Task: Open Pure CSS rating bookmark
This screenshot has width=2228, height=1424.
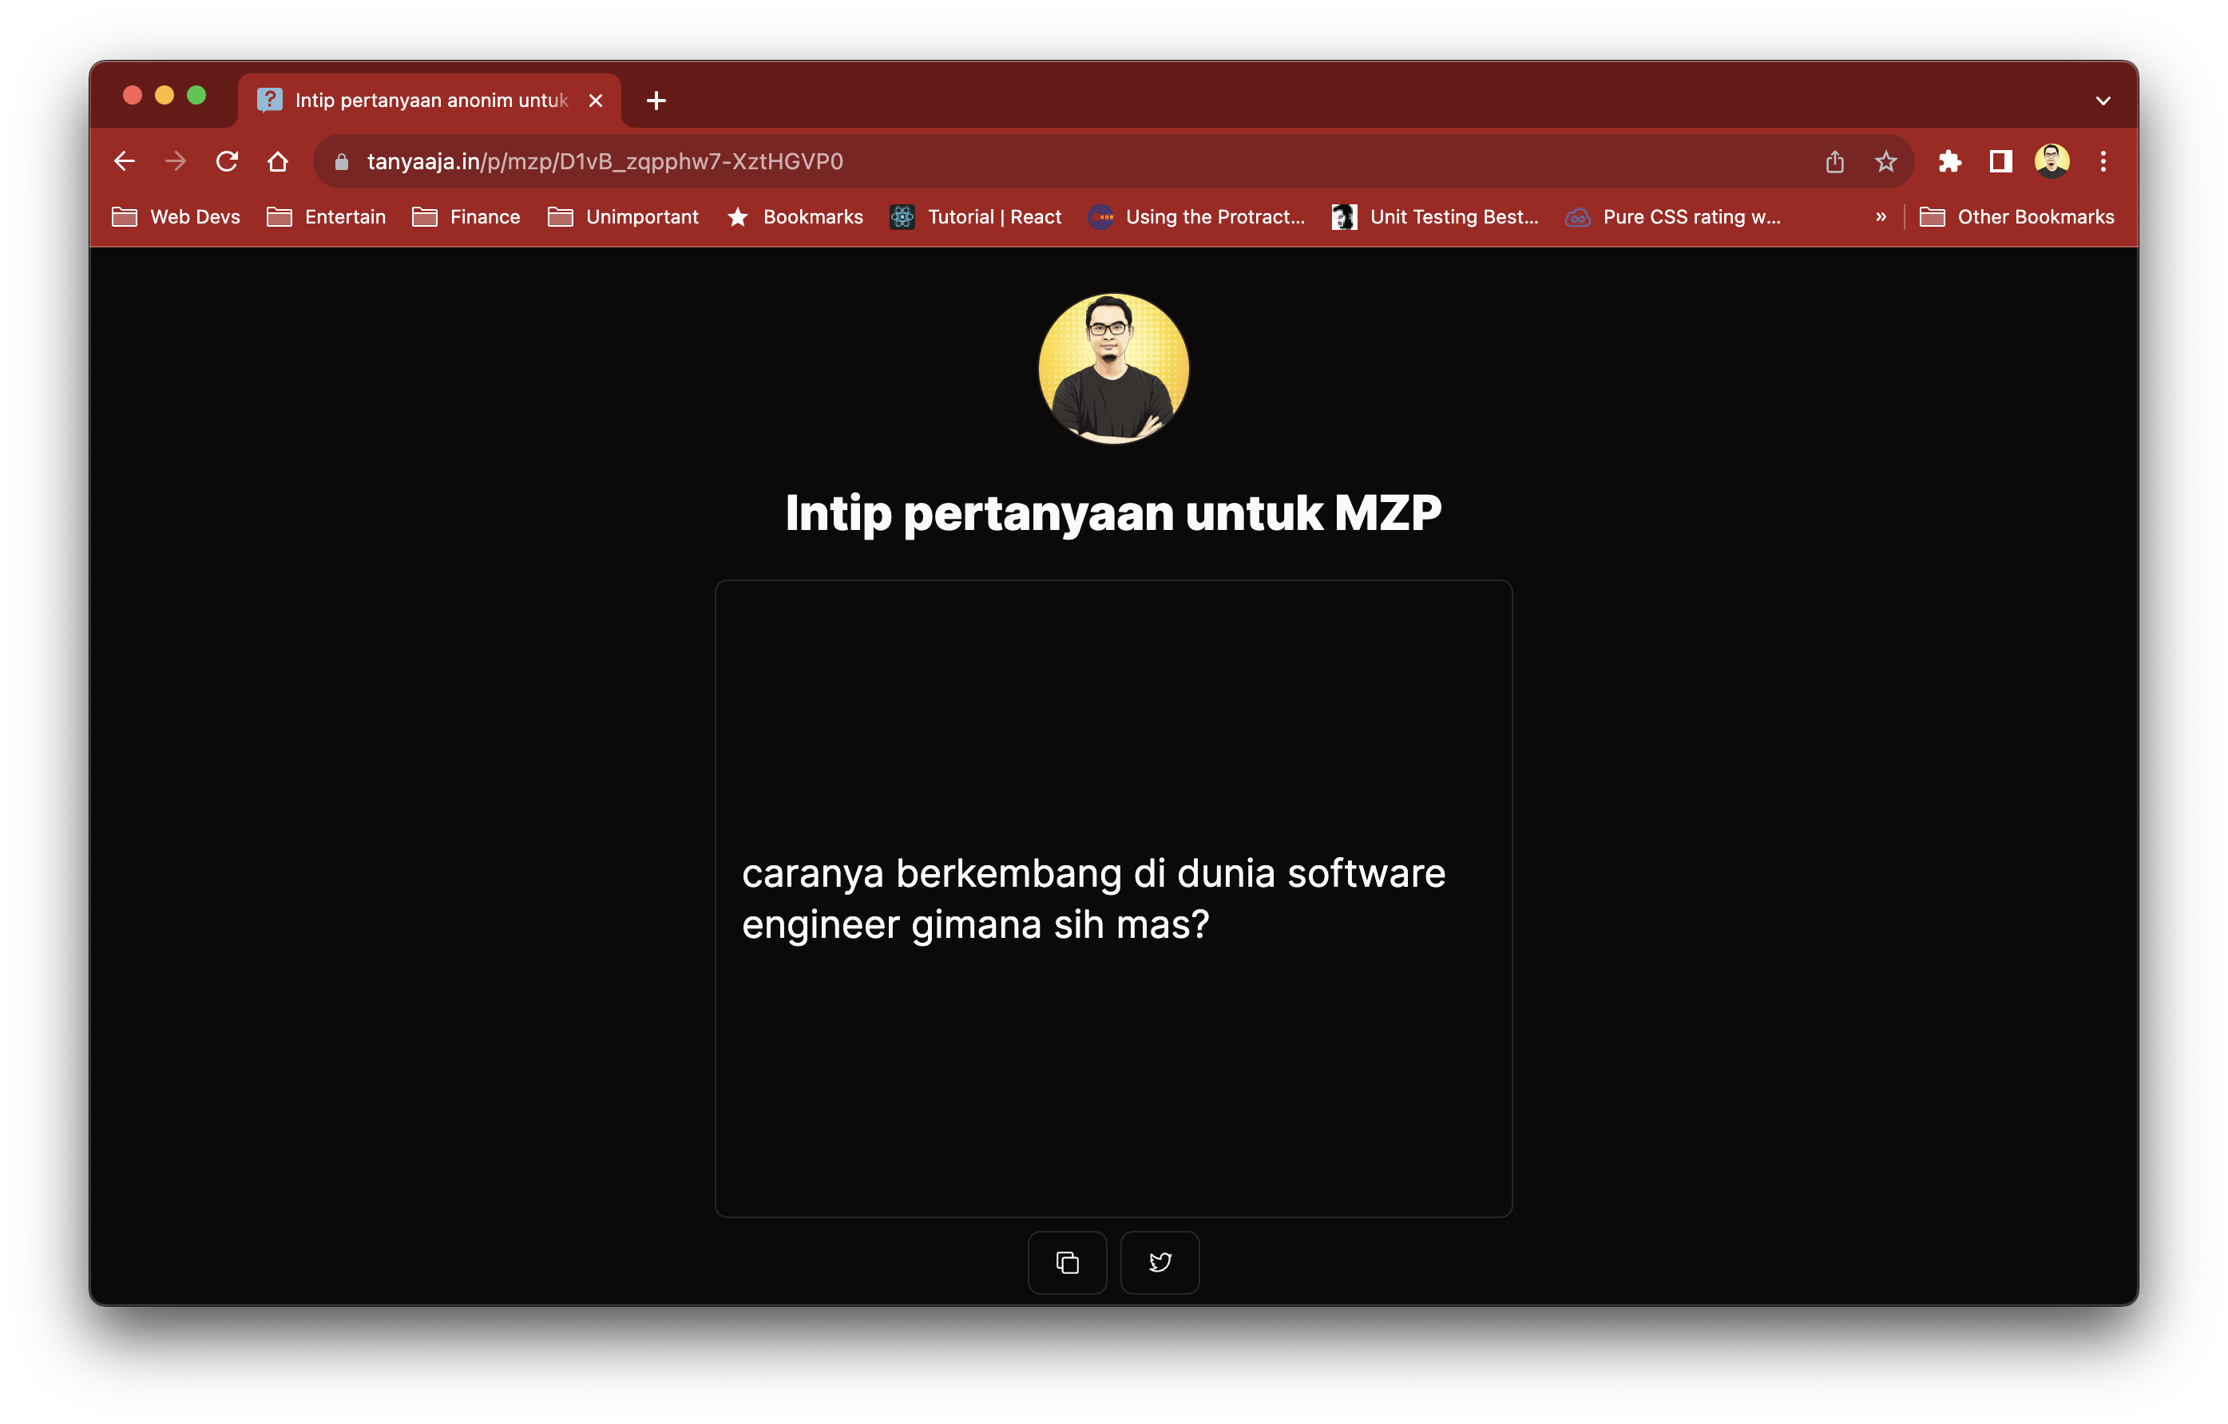Action: click(x=1672, y=216)
